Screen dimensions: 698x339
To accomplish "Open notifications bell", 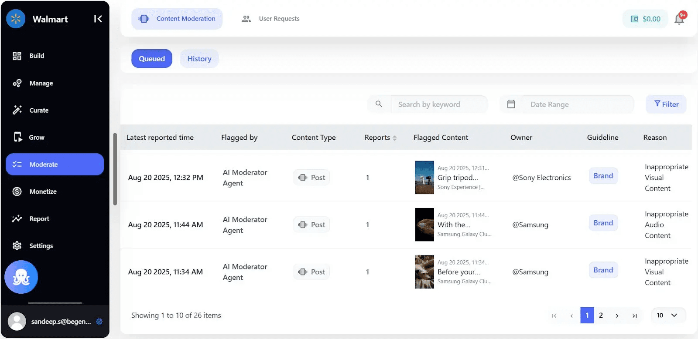I will pyautogui.click(x=679, y=19).
